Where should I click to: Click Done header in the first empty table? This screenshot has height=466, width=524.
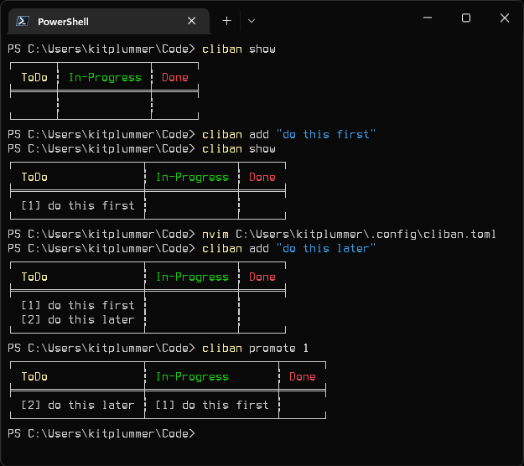[175, 77]
